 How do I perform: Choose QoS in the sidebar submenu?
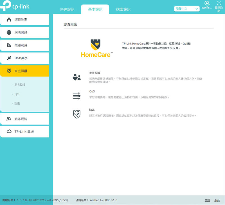click(x=17, y=94)
